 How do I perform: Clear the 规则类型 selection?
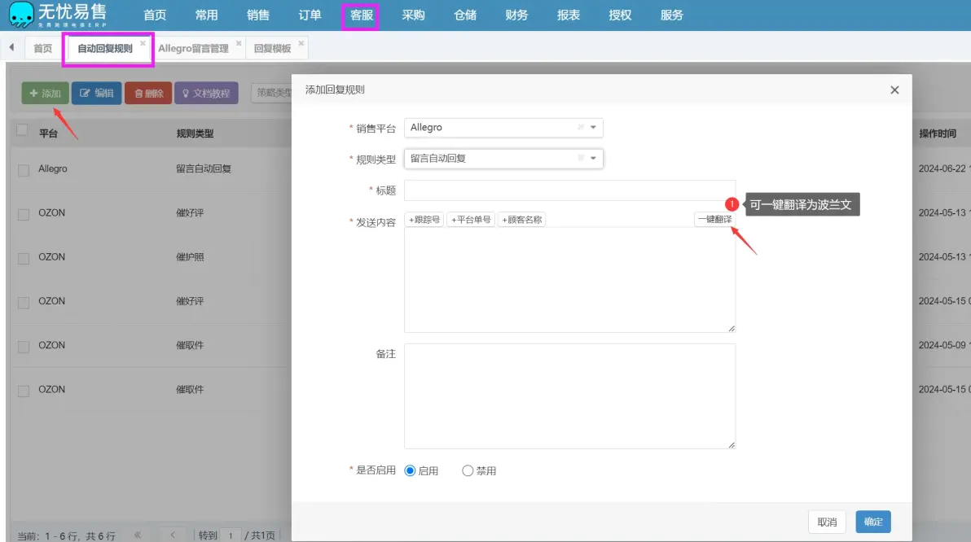pyautogui.click(x=581, y=158)
